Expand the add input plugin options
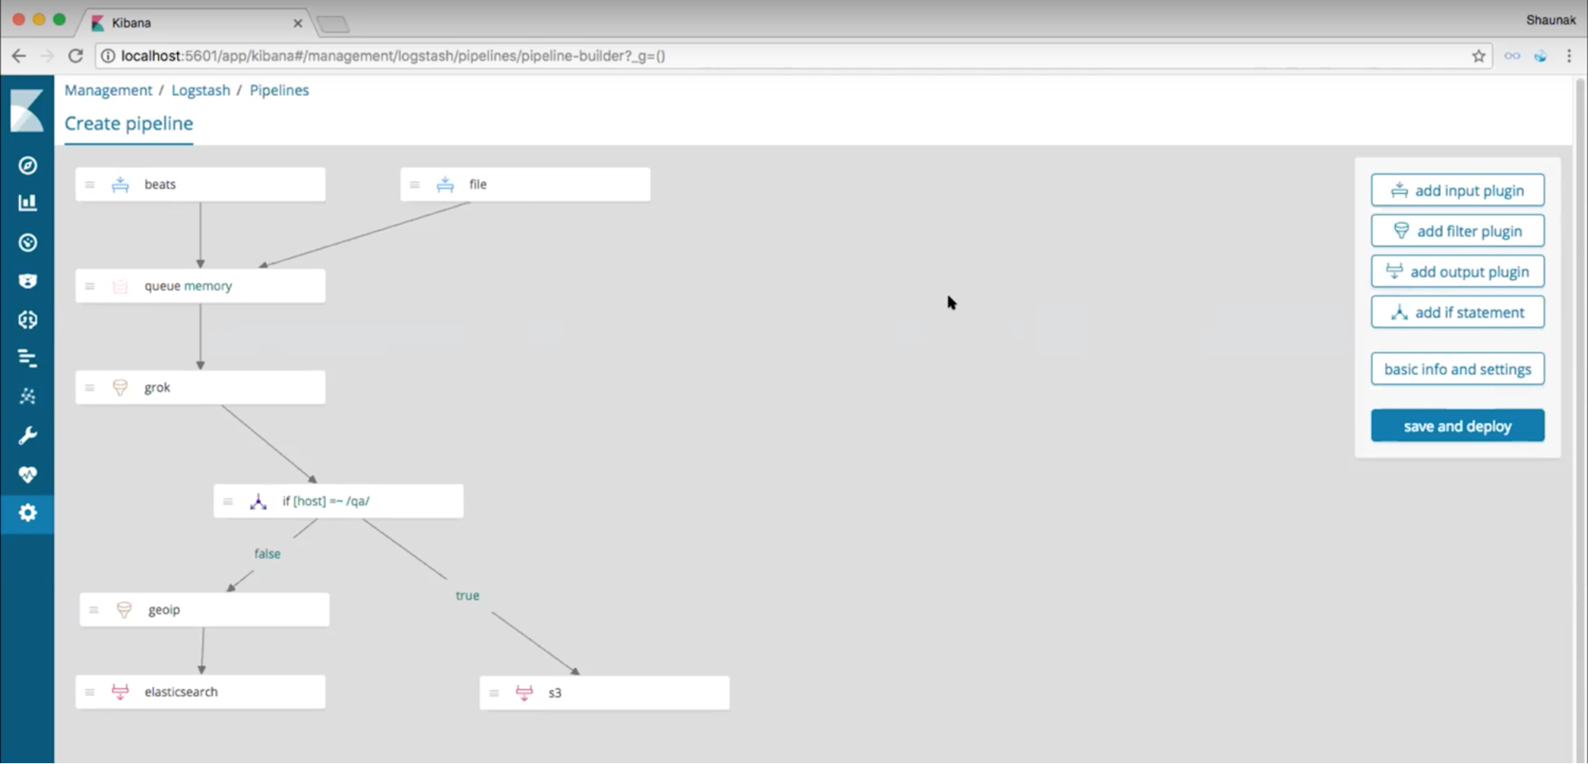 [1457, 190]
